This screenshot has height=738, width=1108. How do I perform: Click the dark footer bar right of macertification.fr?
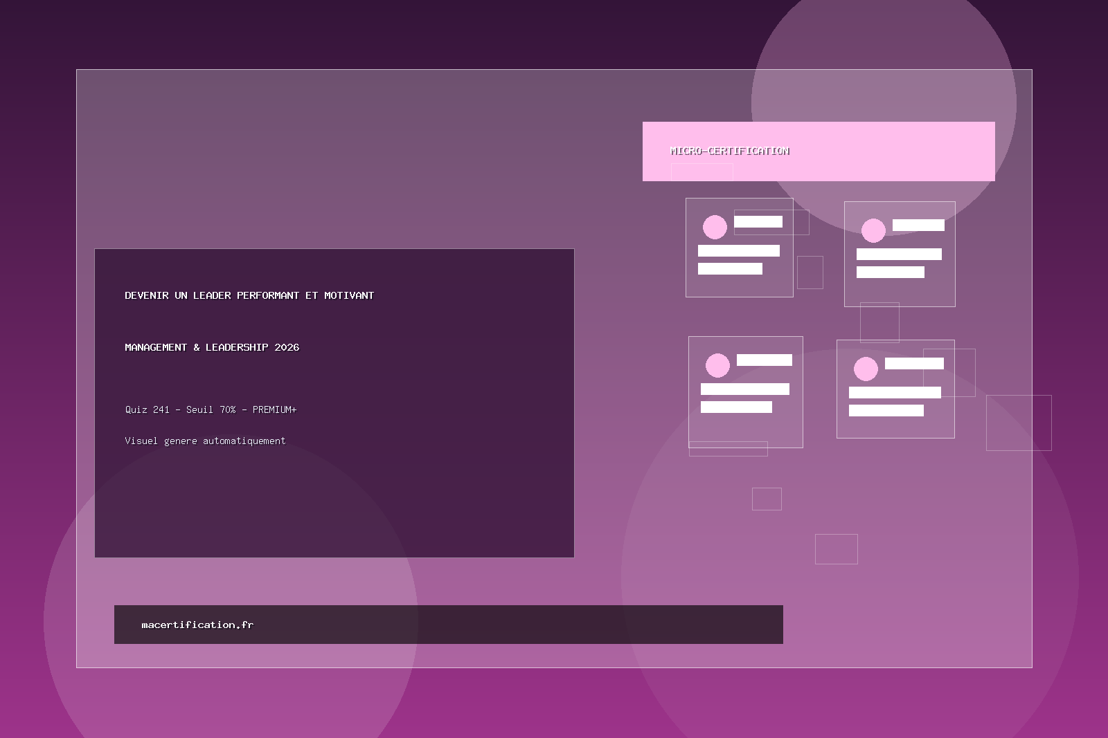519,625
